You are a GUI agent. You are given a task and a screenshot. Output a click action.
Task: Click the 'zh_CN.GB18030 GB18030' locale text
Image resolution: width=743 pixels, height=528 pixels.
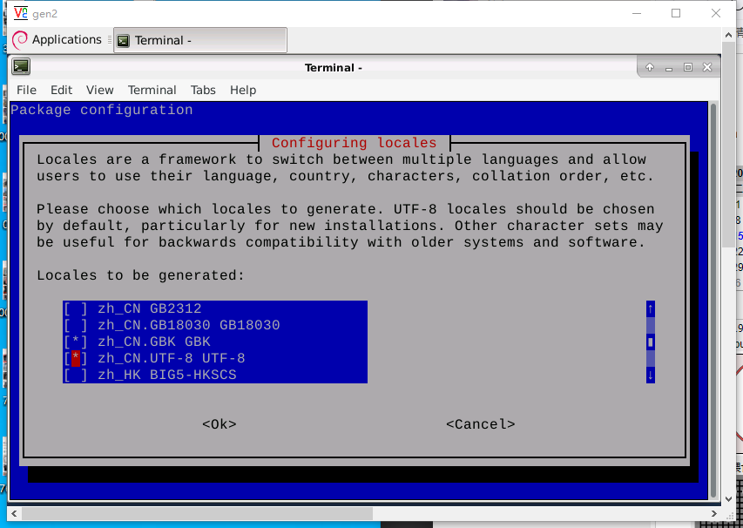pyautogui.click(x=189, y=325)
